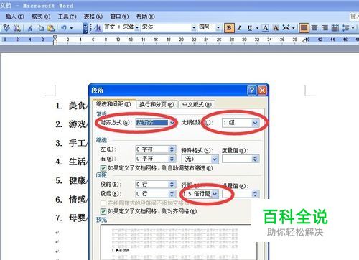Apply character shading with the shaded A icon
This screenshot has width=359, height=260.
pos(276,28)
